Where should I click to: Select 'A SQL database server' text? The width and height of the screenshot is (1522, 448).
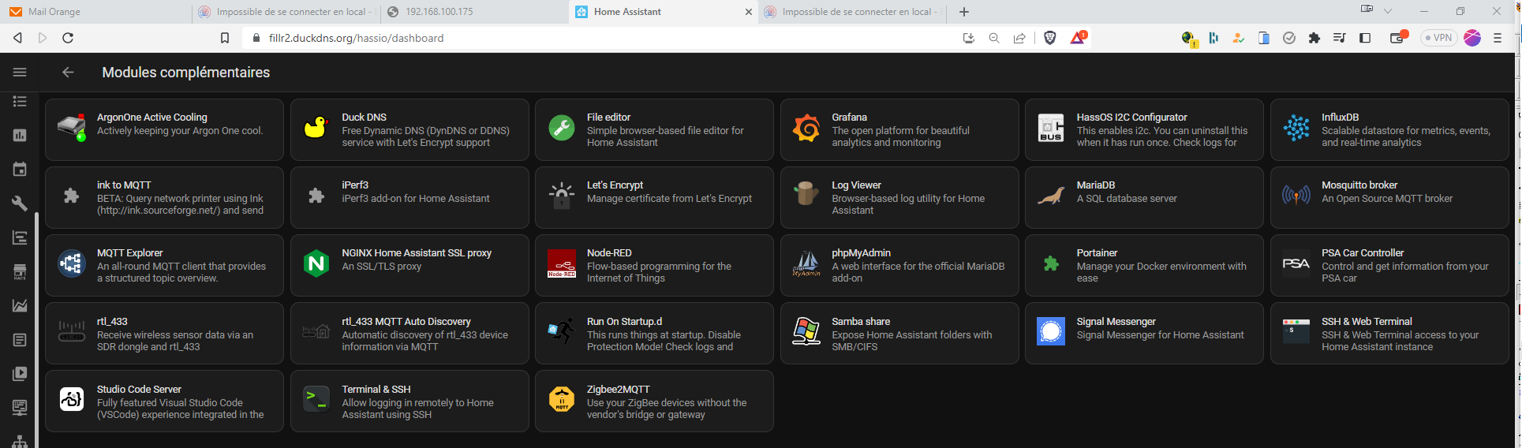pyautogui.click(x=1127, y=199)
